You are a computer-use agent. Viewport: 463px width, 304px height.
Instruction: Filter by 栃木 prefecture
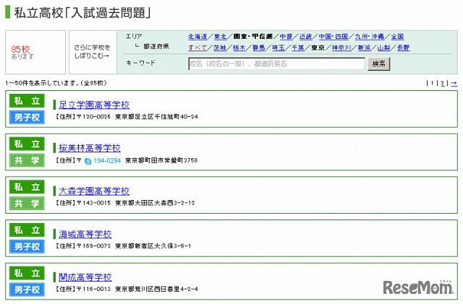click(x=239, y=48)
